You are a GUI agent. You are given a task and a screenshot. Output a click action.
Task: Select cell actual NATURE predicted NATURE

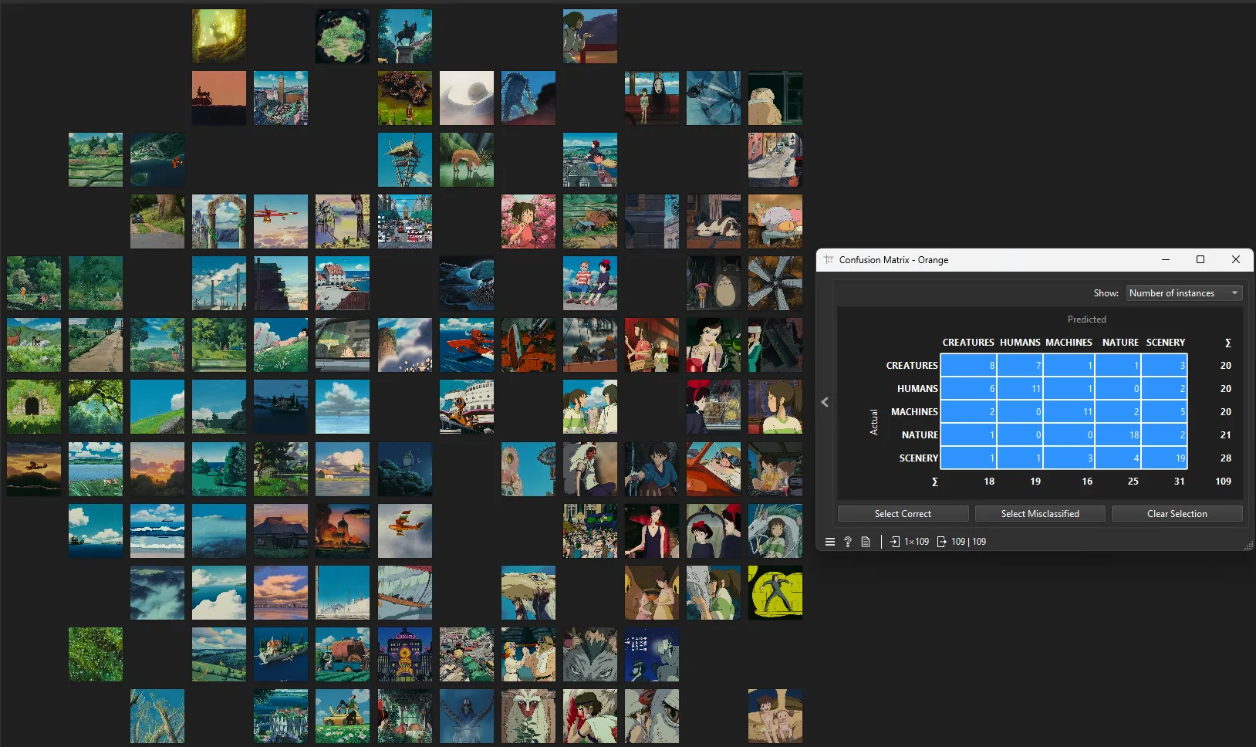click(x=1118, y=435)
